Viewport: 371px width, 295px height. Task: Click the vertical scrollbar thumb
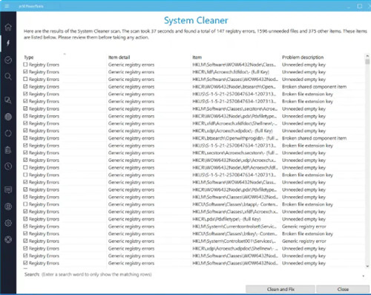click(367, 62)
